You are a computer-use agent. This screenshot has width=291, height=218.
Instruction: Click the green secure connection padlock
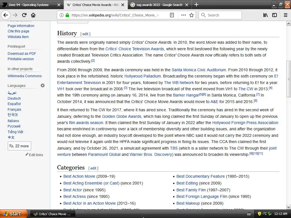point(67,15)
